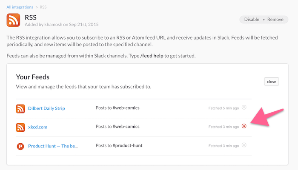Open the Product Hunt feed link

point(53,146)
